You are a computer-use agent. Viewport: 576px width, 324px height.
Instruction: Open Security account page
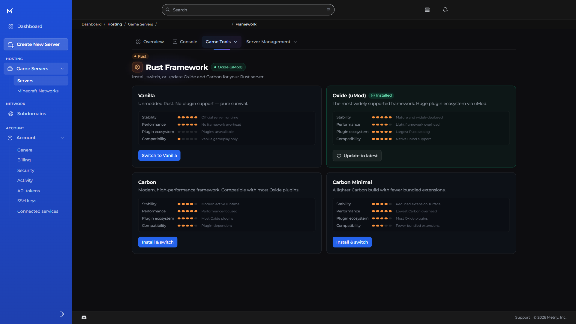[26, 170]
